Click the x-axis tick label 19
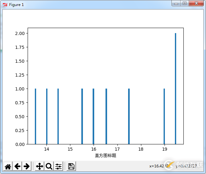Screen dimensions: 206x174 coord(165,149)
